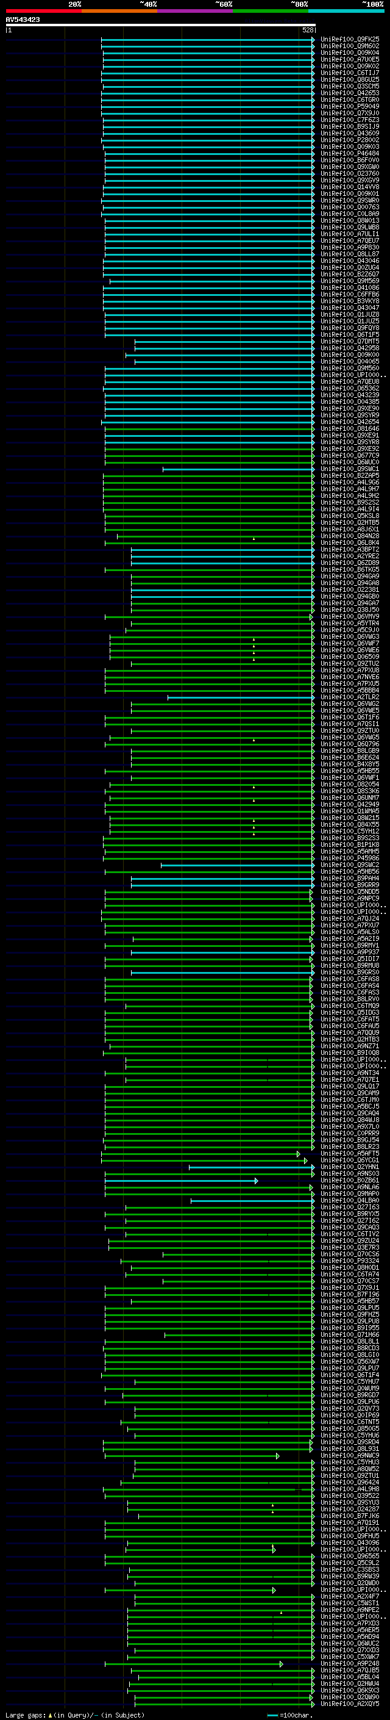Click UniRef100_Q41086 label
The image size is (390, 1720).
350,288
